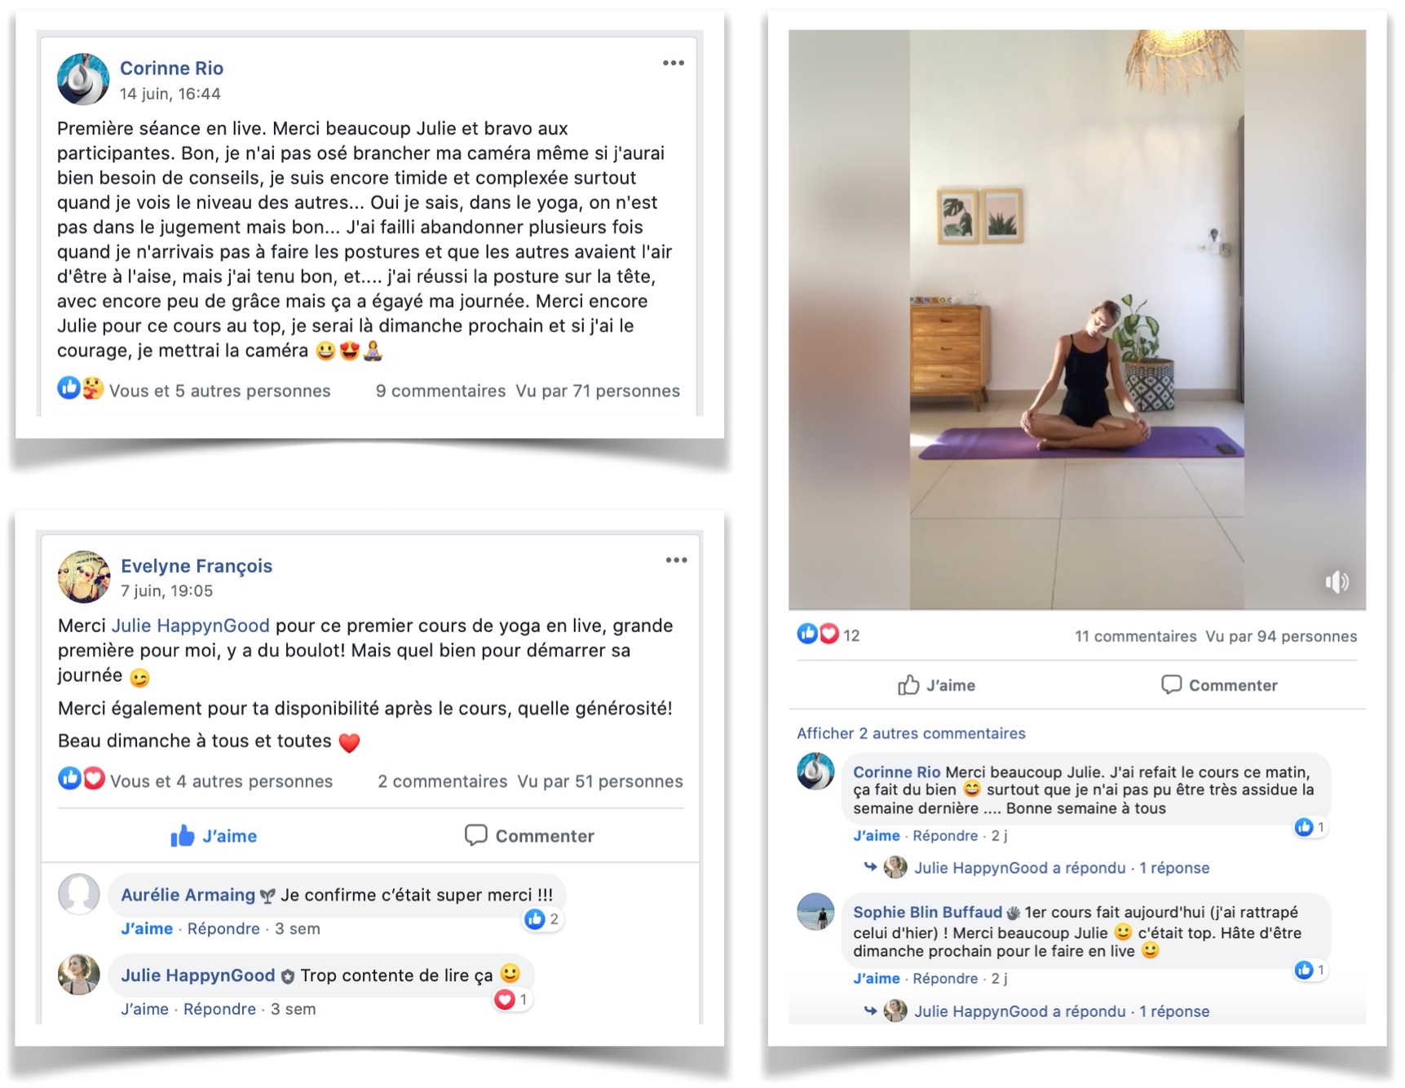The width and height of the screenshot is (1405, 1088).
Task: Expand "Afficher 2 autres commentaires"
Action: click(911, 733)
